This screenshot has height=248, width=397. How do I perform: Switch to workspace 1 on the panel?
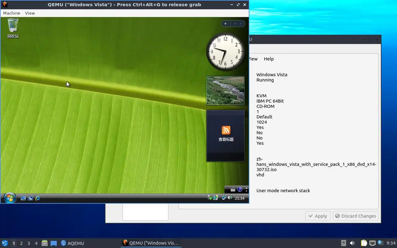(x=14, y=243)
